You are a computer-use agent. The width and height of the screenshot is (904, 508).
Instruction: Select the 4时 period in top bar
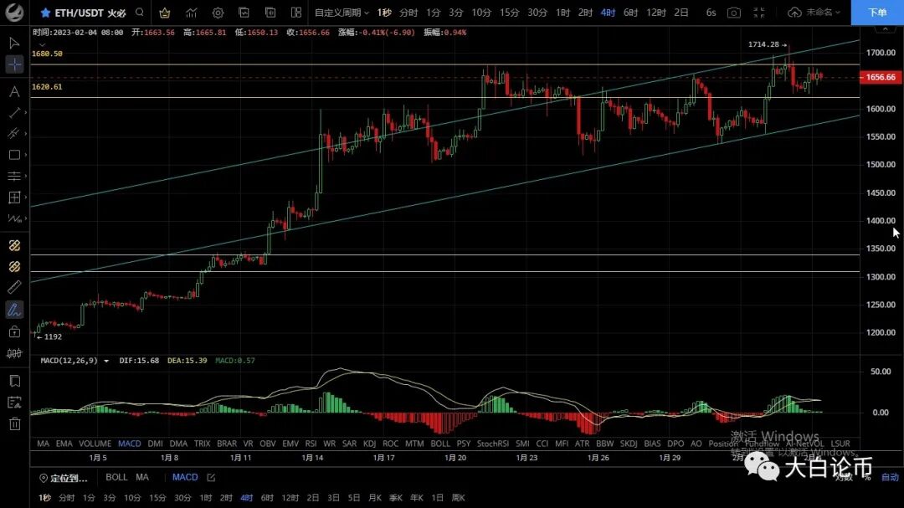608,12
